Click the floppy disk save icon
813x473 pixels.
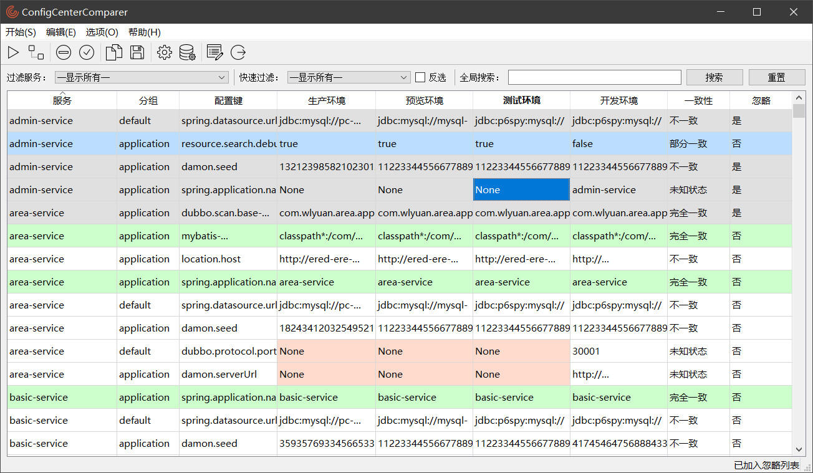coord(137,52)
